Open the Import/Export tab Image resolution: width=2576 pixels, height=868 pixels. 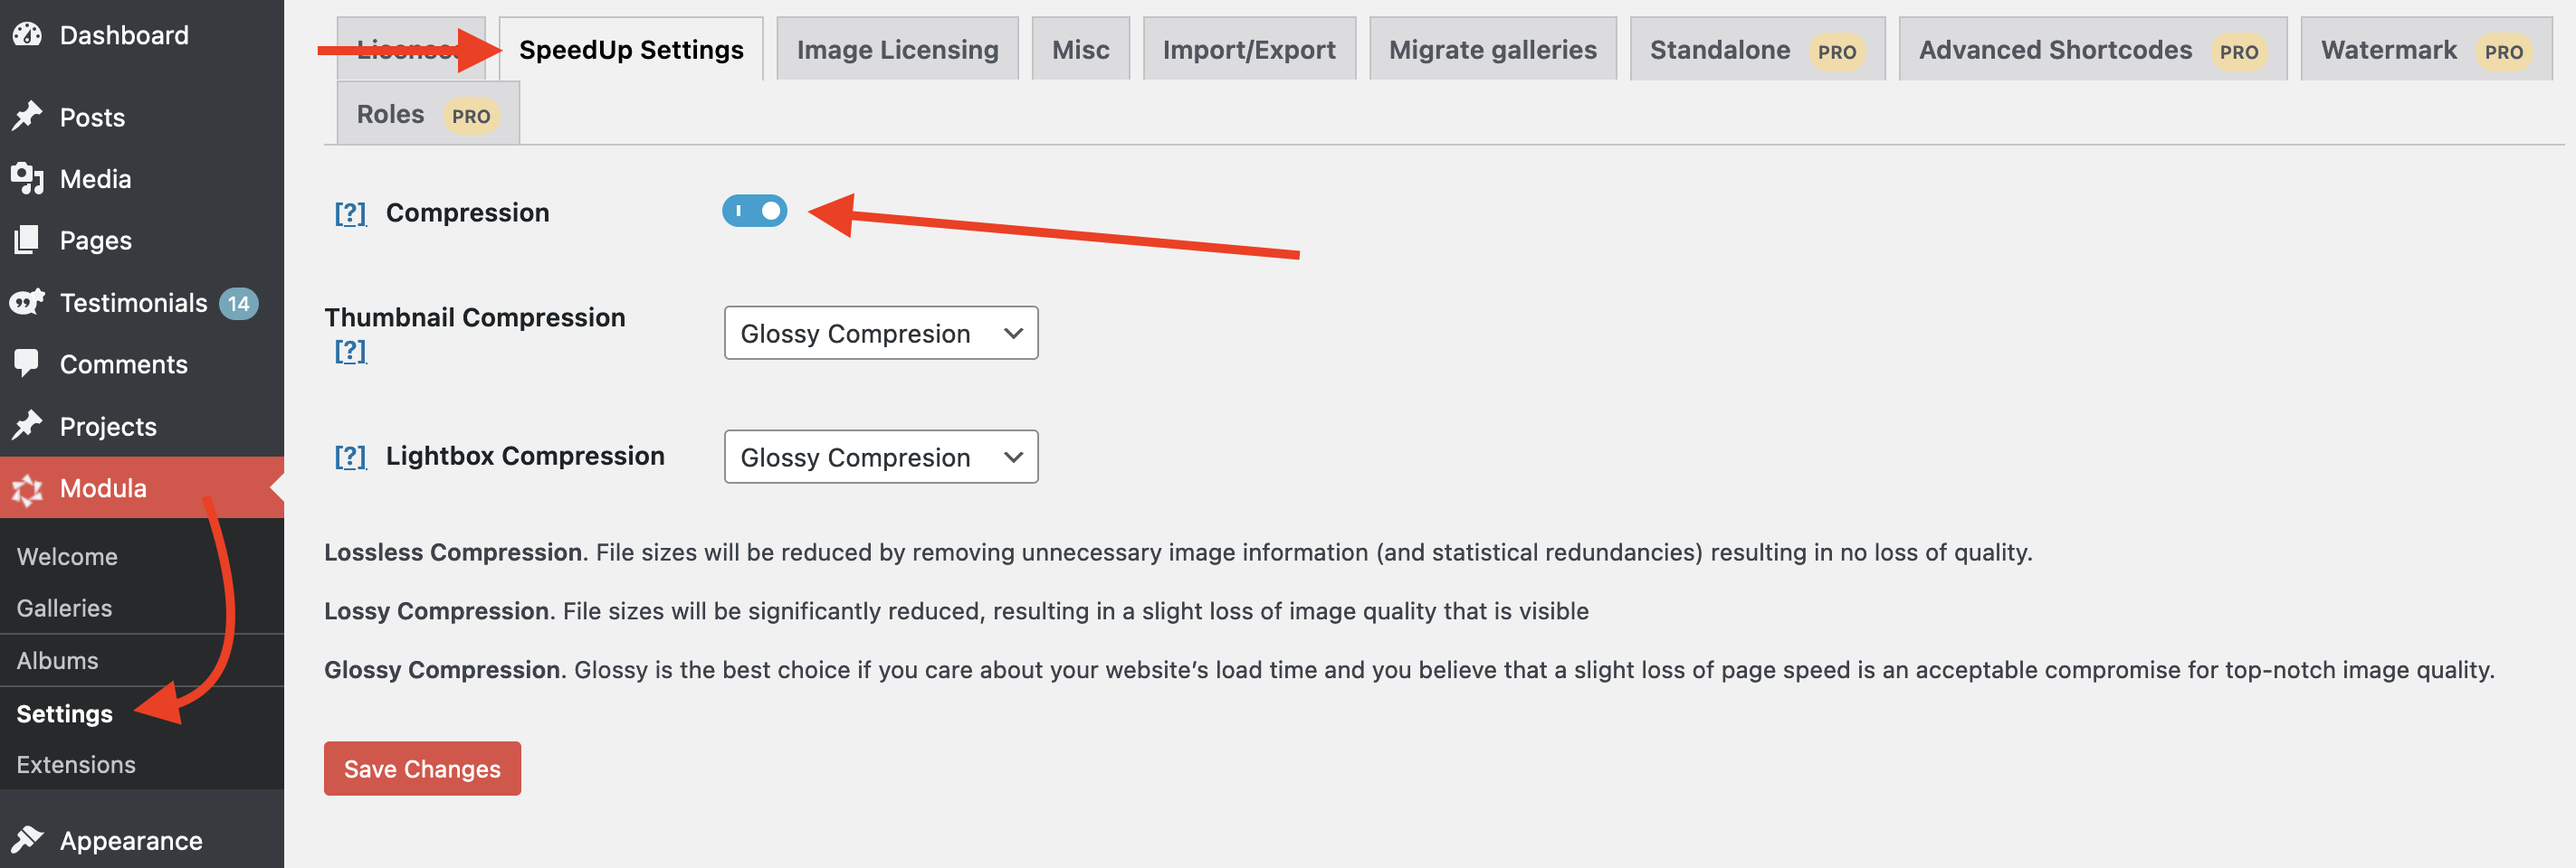[1248, 50]
